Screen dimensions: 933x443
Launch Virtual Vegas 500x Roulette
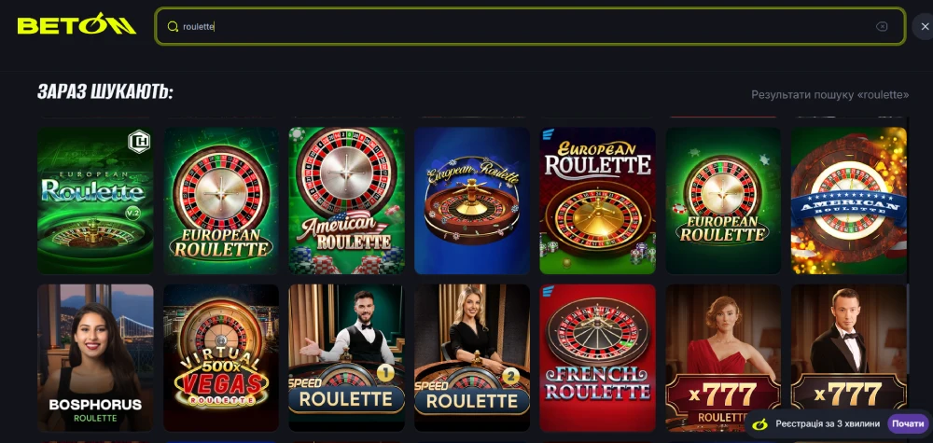221,357
